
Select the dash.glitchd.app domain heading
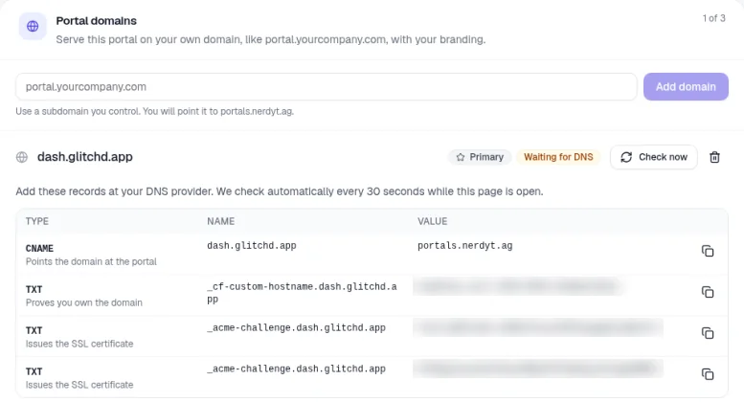click(85, 157)
